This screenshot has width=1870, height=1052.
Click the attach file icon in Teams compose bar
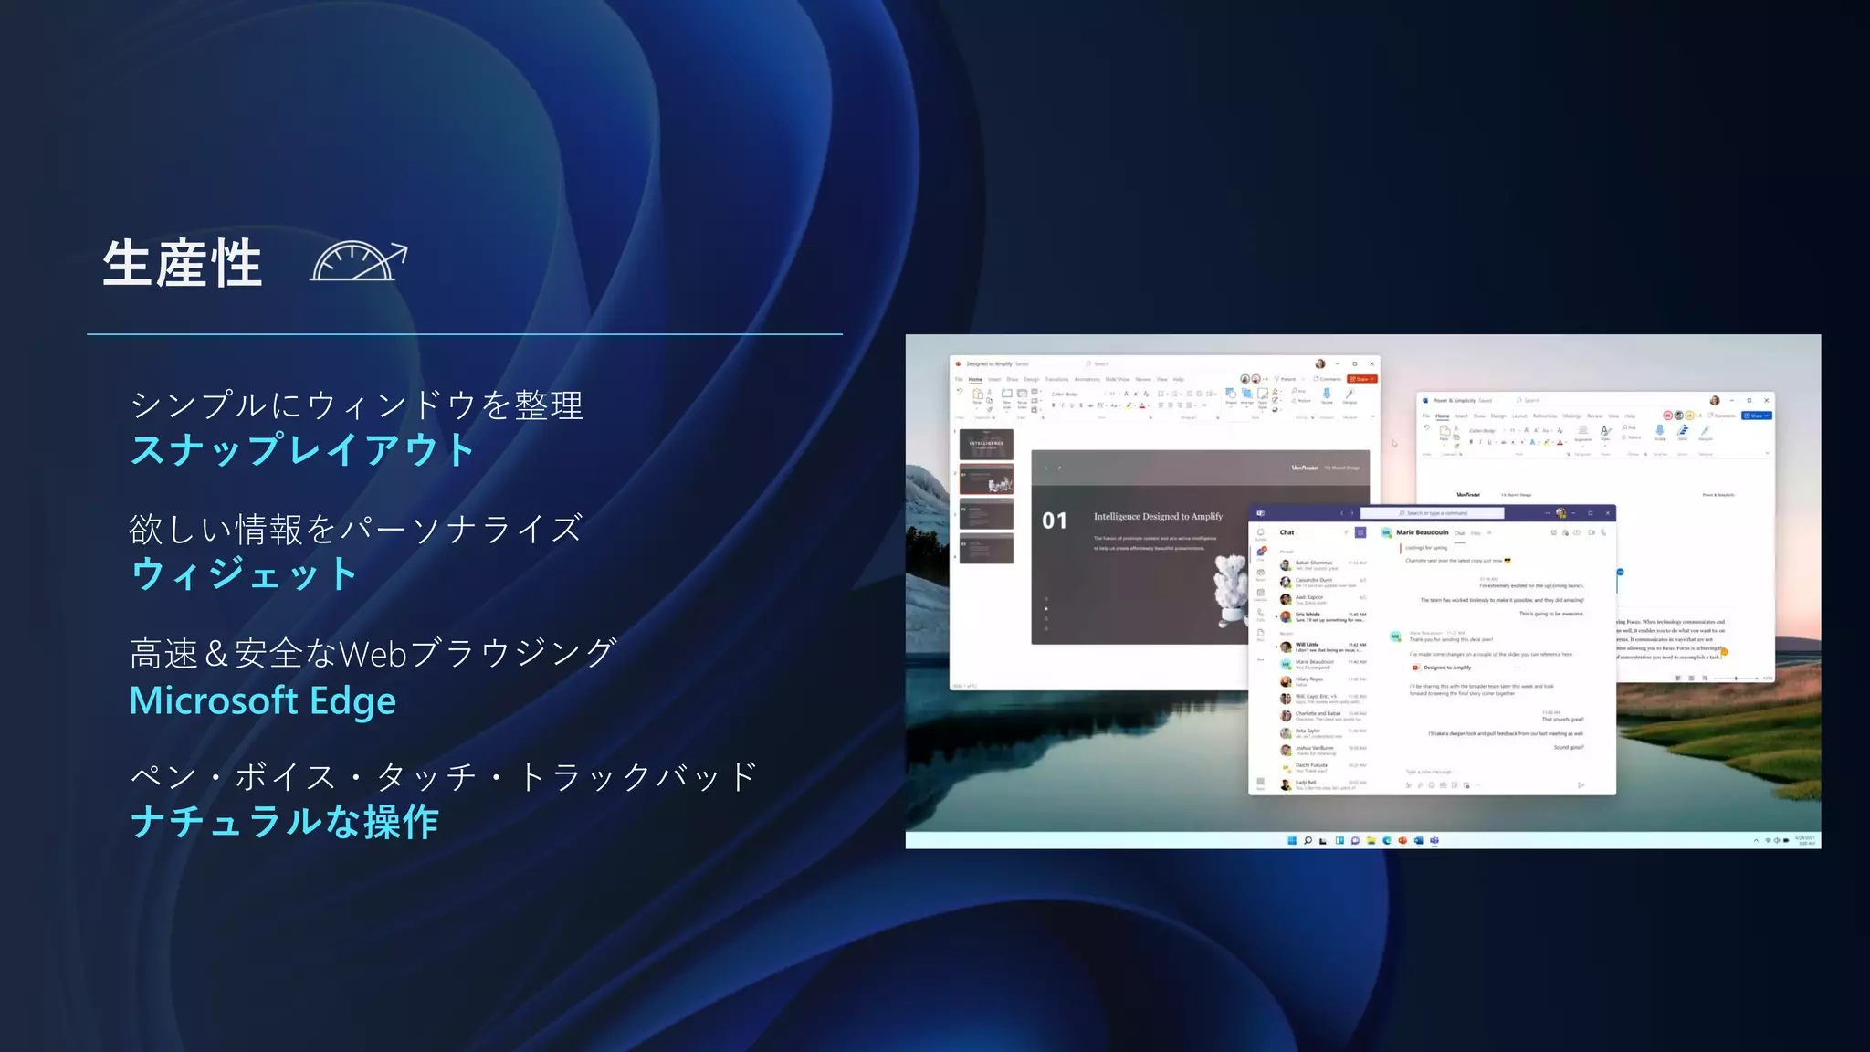[x=1420, y=785]
